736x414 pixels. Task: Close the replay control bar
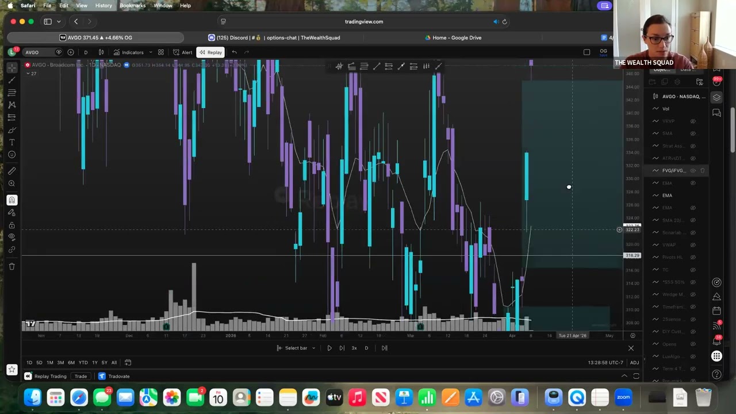point(631,348)
